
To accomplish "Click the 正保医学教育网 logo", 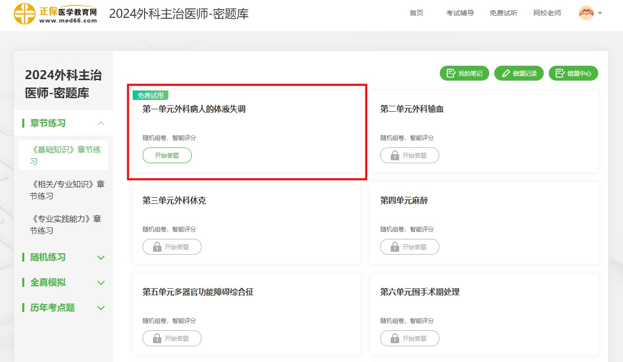I will (55, 14).
